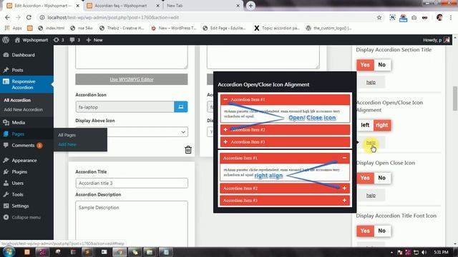Set Display Accordion Section Title to No

[382, 65]
